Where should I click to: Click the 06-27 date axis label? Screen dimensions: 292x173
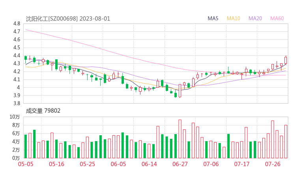click(180, 164)
